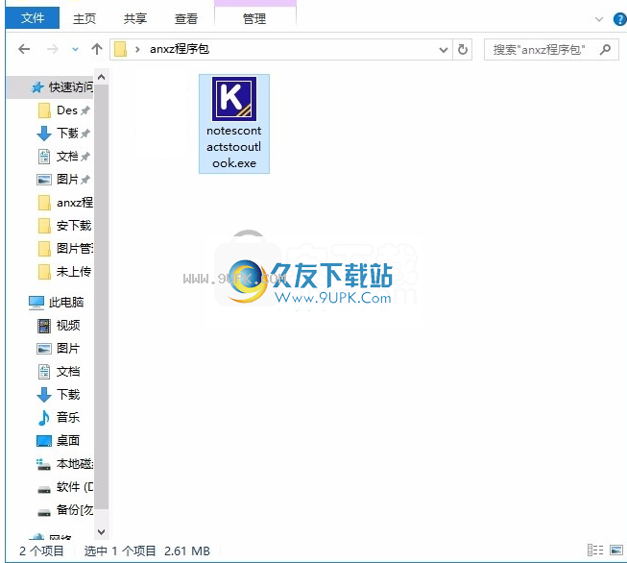Click the 视频 film icon
This screenshot has height=563, width=627.
click(44, 326)
